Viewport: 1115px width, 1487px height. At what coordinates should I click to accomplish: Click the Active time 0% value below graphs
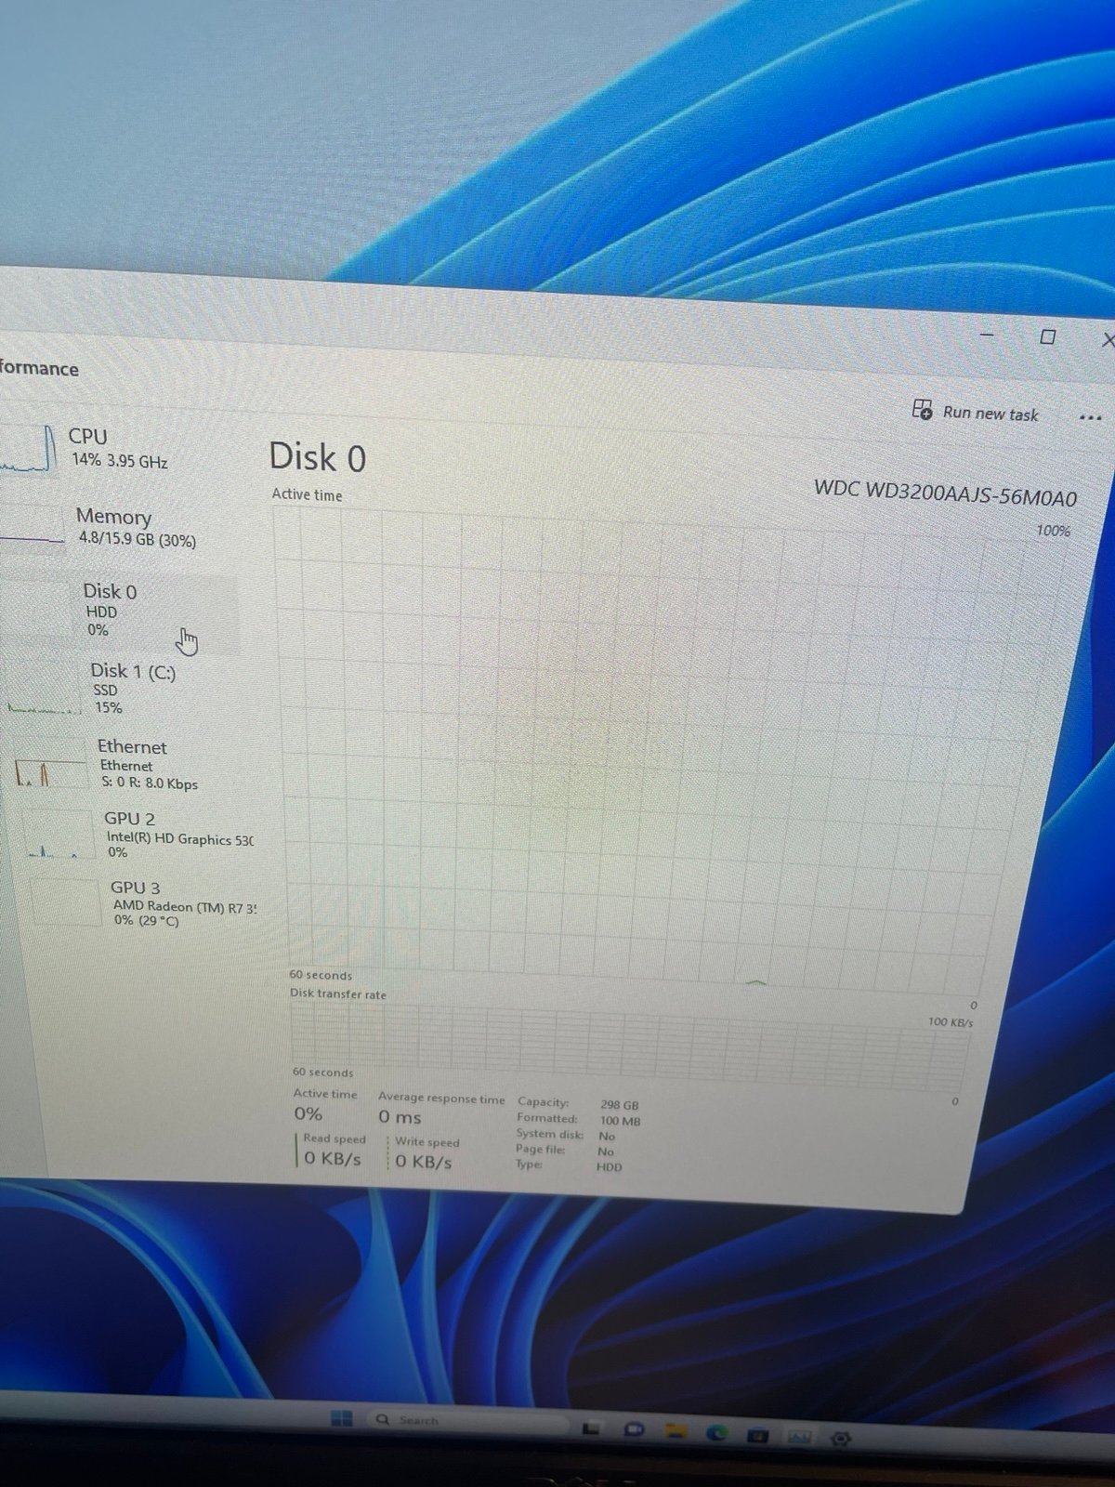308,1113
